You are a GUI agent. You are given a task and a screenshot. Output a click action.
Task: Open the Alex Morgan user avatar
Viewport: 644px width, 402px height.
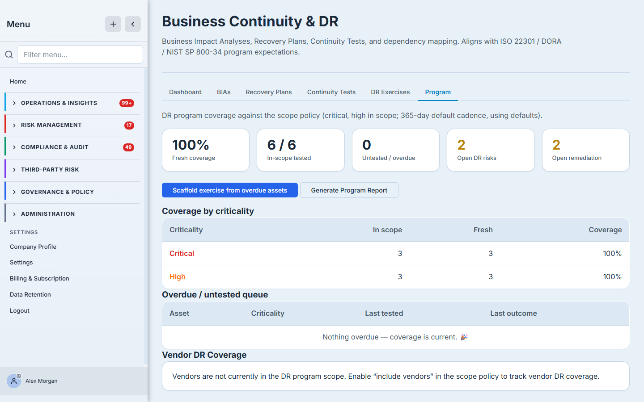pos(14,381)
